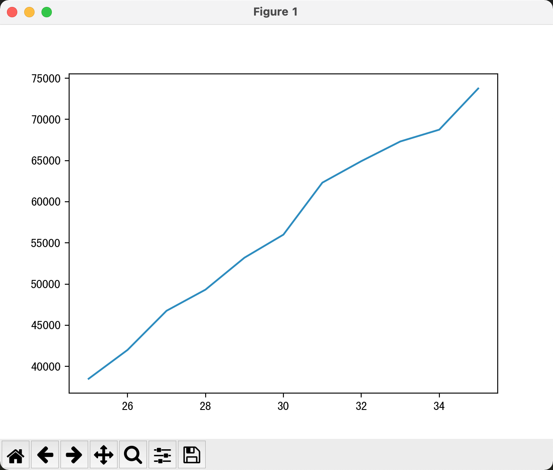Screen dimensions: 553x470
Task: Activate the Pan axes tool
Action: tap(104, 454)
